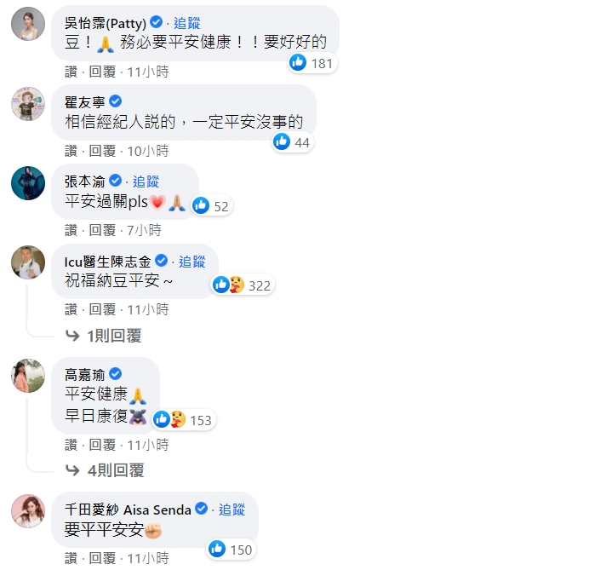Expand the 1則回覆 reply thread
The width and height of the screenshot is (600, 570).
[105, 336]
